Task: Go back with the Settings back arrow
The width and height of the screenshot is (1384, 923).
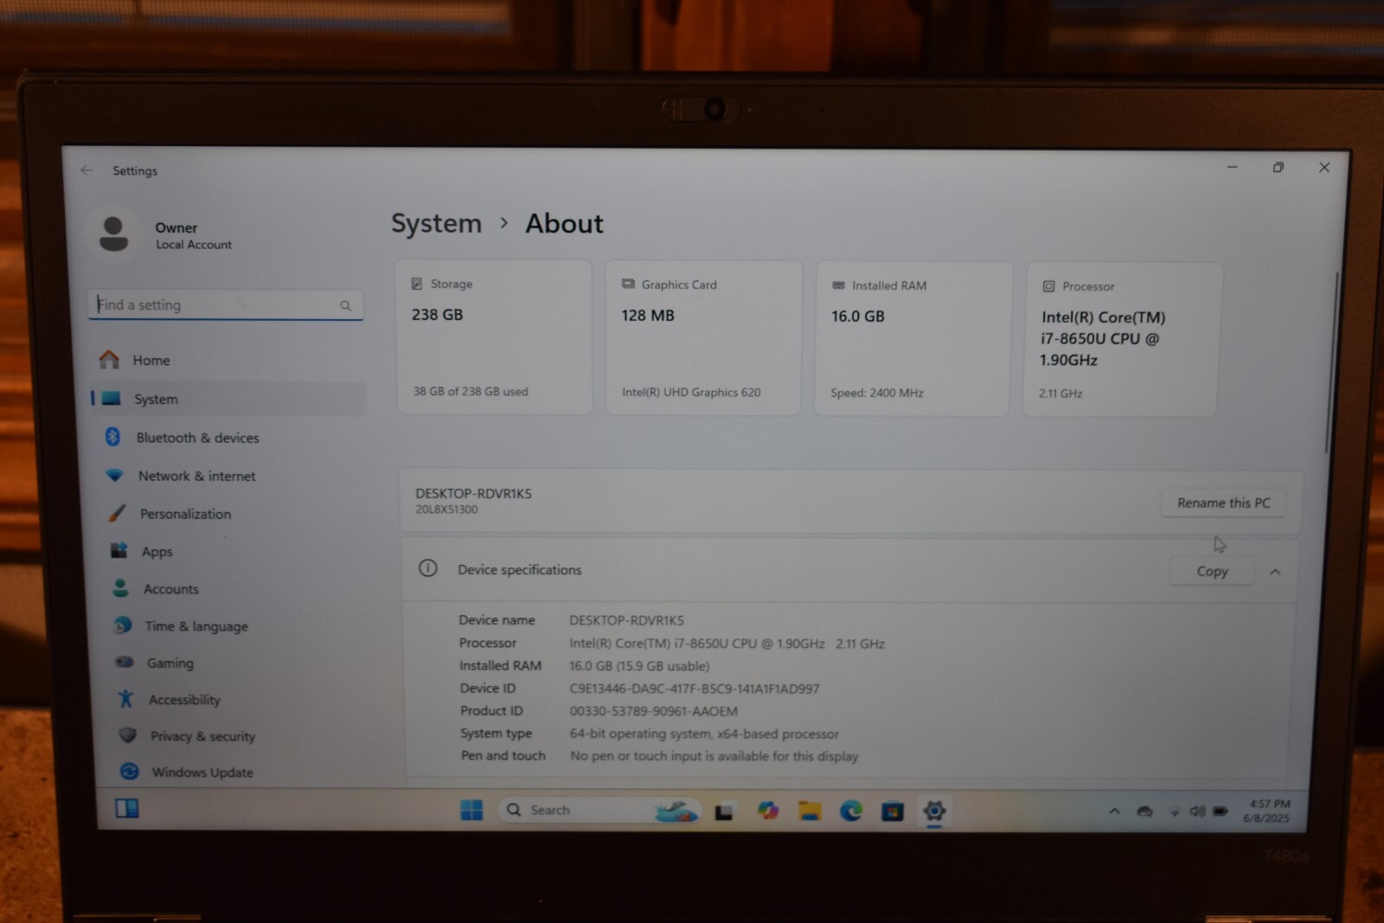Action: pyautogui.click(x=86, y=170)
